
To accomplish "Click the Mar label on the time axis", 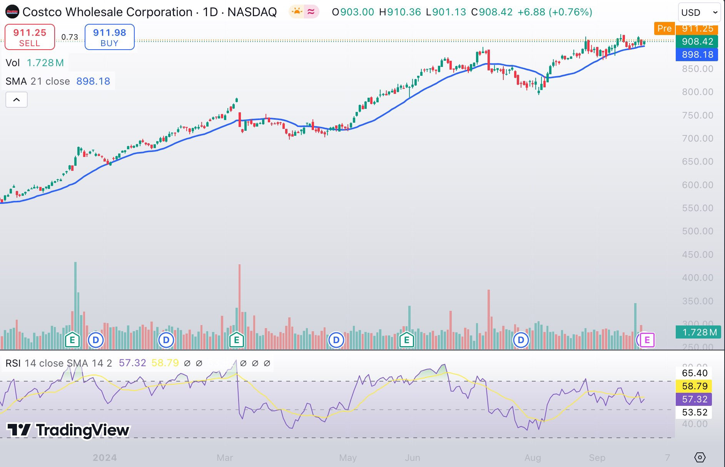I will pos(225,458).
